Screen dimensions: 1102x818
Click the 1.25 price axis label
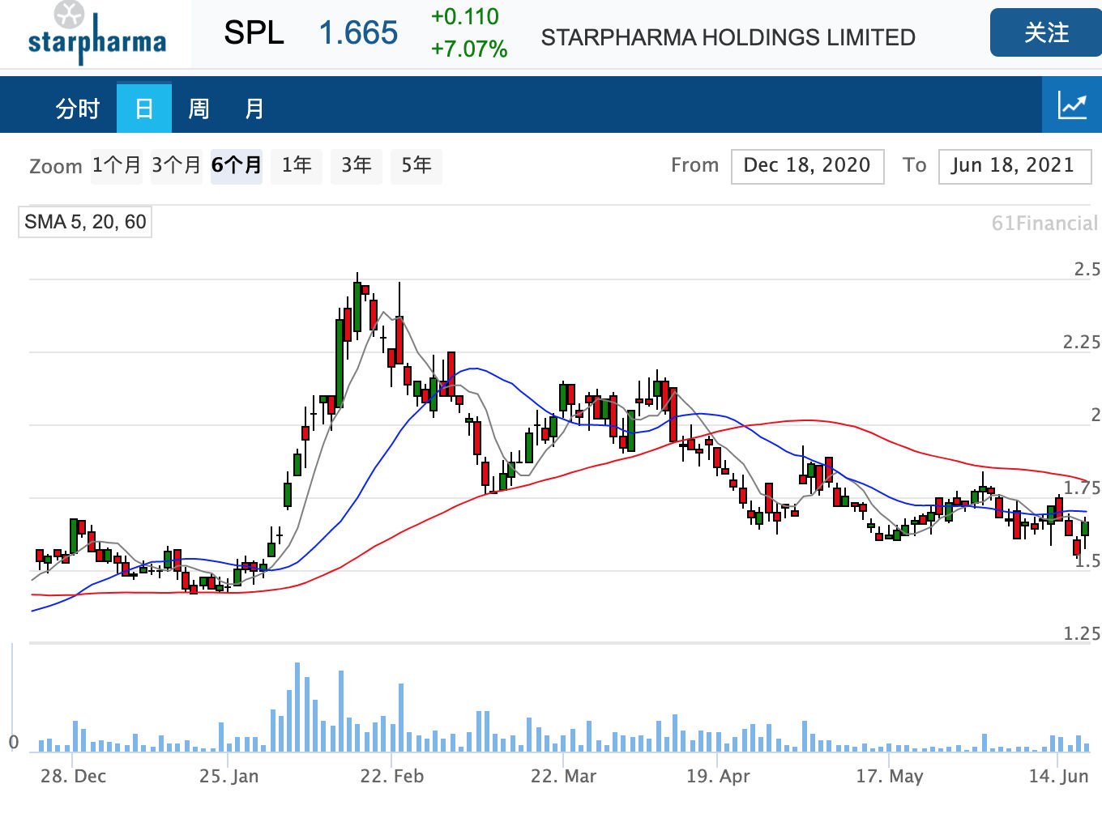point(1082,634)
